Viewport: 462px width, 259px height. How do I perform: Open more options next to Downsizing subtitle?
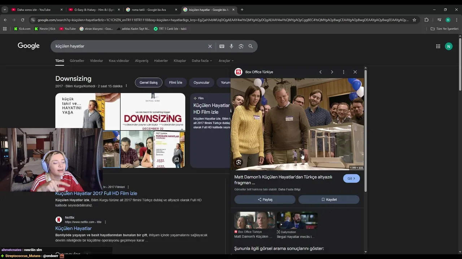pyautogui.click(x=126, y=86)
